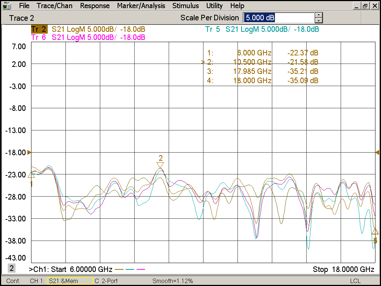This screenshot has width=381, height=286.
Task: Restore the window with restore button
Action: pyautogui.click(x=365, y=6)
